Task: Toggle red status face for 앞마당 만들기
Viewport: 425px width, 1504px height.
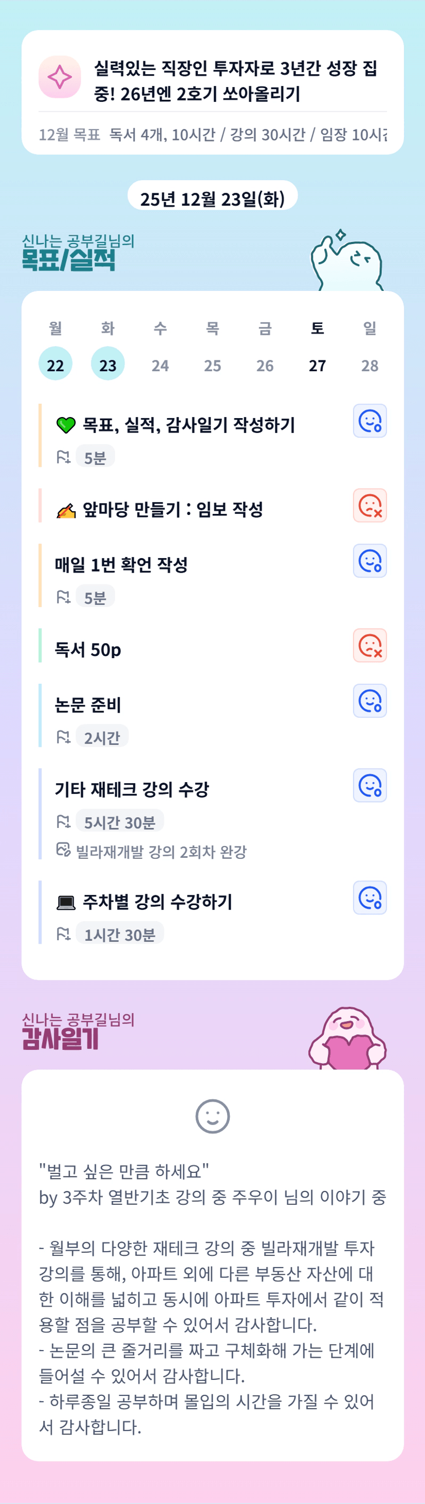Action: click(x=369, y=506)
